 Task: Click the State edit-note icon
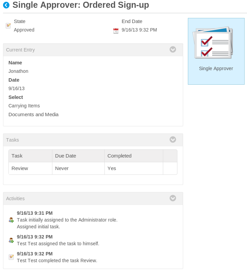point(8,26)
